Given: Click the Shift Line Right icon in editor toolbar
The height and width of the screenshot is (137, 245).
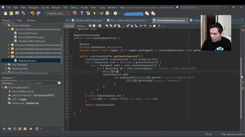Looking at the screenshot, I should [x=145, y=26].
